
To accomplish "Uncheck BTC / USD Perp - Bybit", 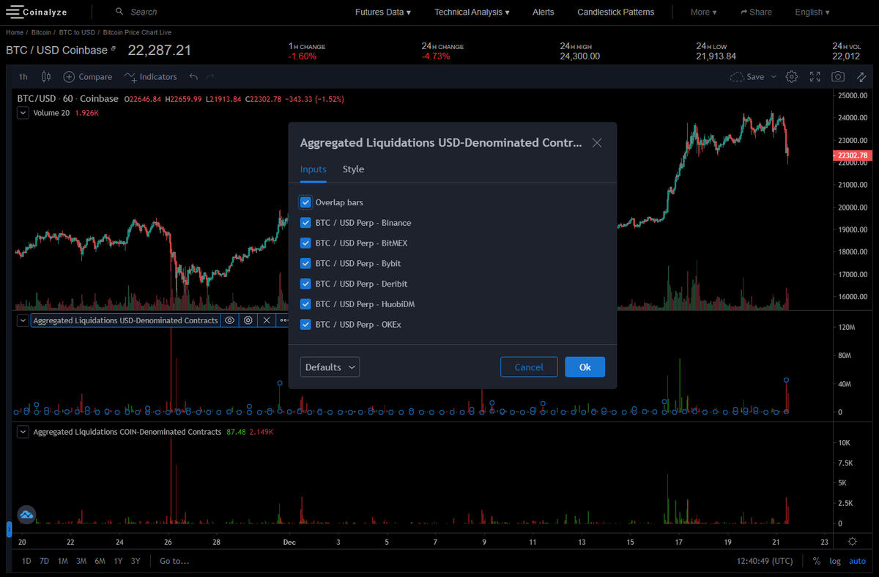I will coord(305,263).
